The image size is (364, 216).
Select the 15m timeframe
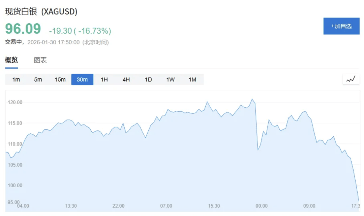click(x=60, y=79)
